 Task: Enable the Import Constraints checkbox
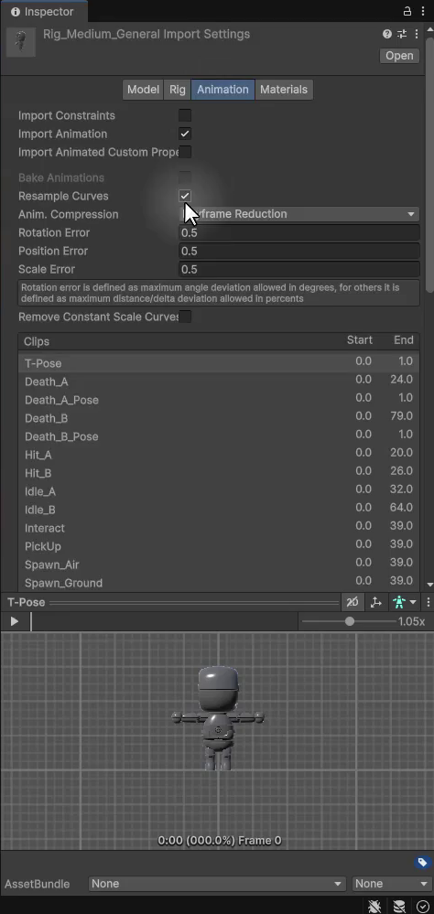[185, 115]
